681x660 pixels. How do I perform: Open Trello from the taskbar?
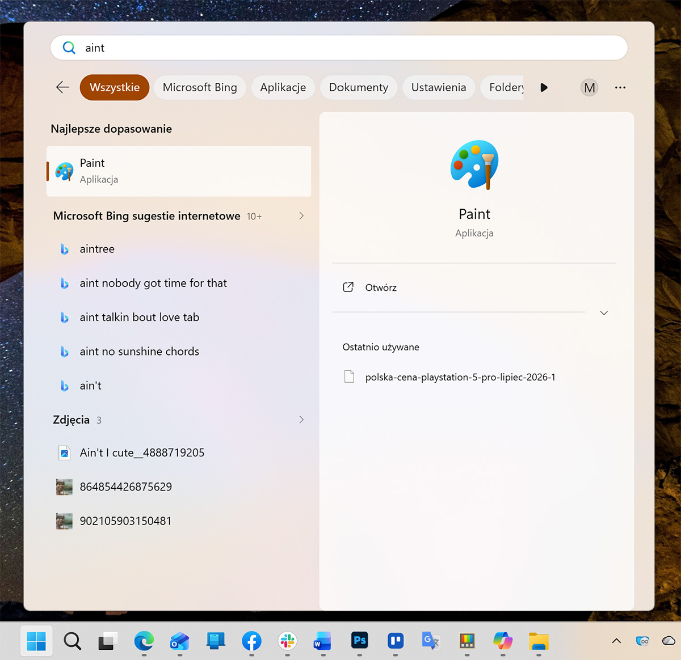tap(395, 641)
